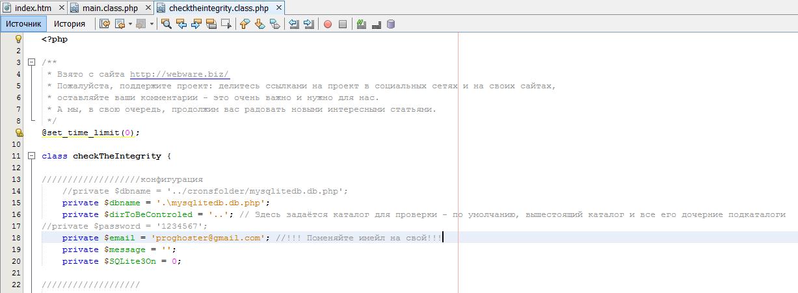Screen dimensions: 798x293
Task: Click line number 18 in gutter
Action: pos(17,238)
